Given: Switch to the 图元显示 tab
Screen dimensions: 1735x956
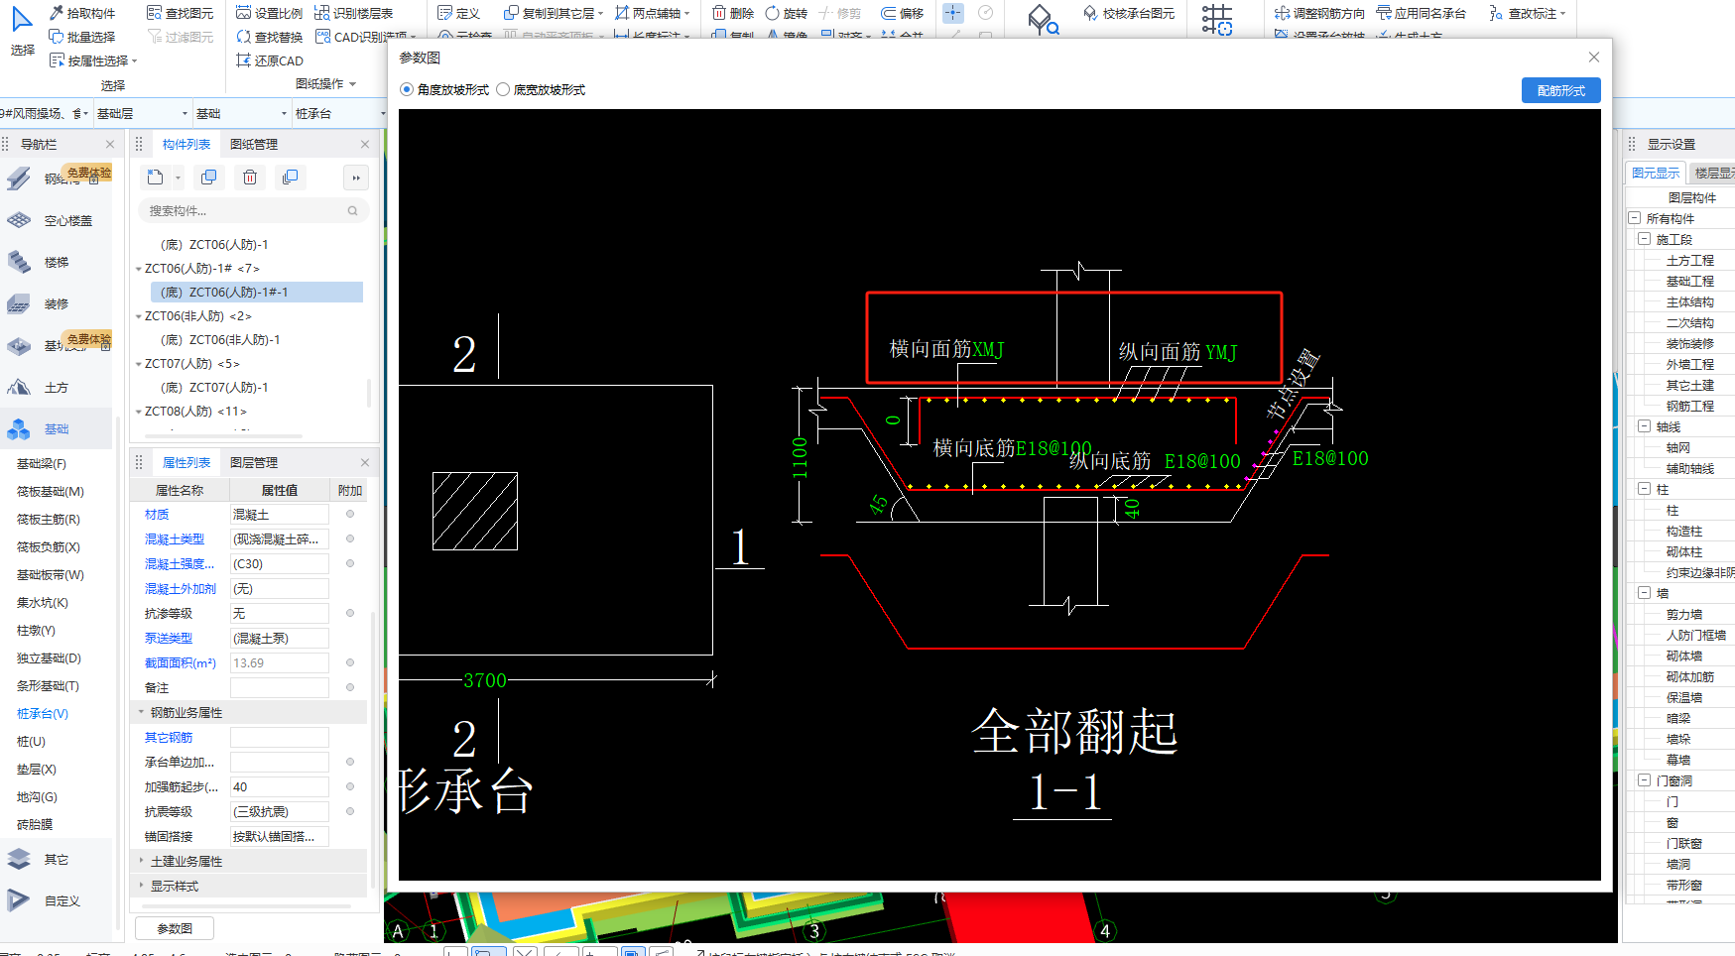Looking at the screenshot, I should pyautogui.click(x=1657, y=174).
